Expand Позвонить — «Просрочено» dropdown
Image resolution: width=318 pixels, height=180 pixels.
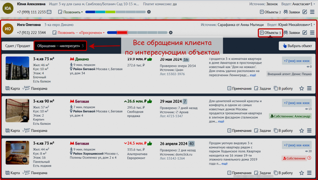click(x=79, y=33)
